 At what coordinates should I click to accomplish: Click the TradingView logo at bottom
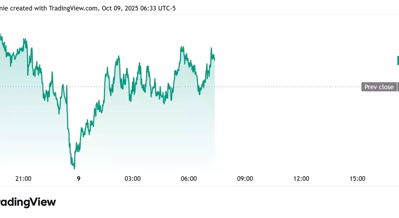(x=27, y=202)
